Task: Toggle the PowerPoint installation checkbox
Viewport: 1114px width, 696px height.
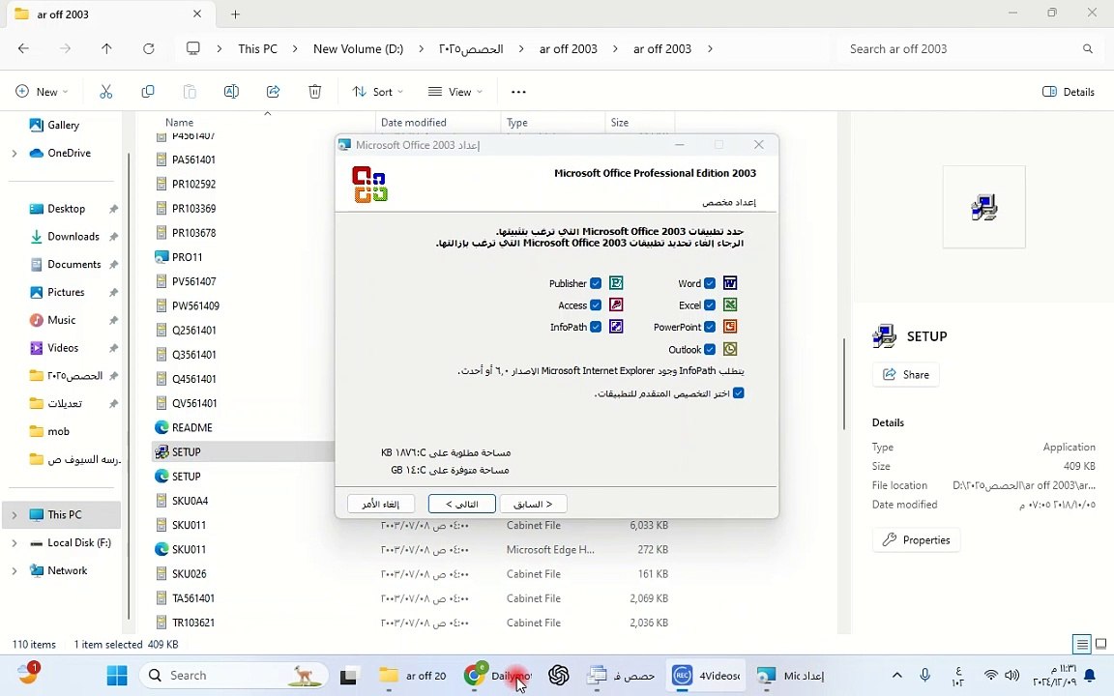Action: pyautogui.click(x=710, y=328)
